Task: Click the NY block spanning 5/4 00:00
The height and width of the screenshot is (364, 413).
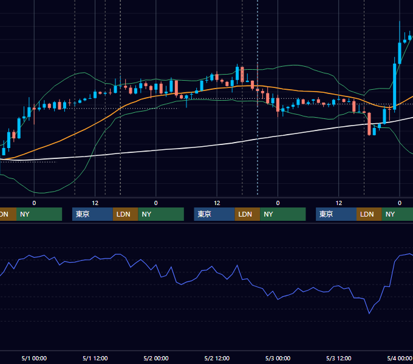Action: (397, 214)
